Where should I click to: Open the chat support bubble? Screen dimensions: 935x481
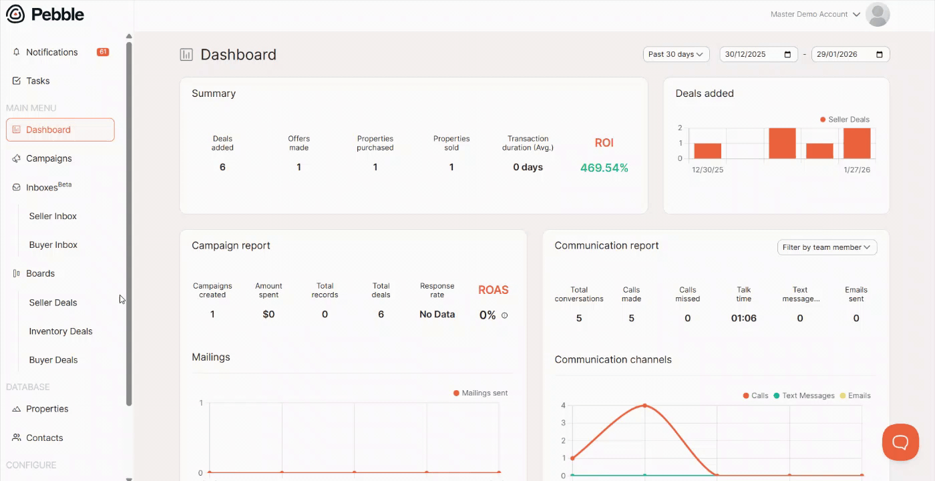tap(900, 442)
